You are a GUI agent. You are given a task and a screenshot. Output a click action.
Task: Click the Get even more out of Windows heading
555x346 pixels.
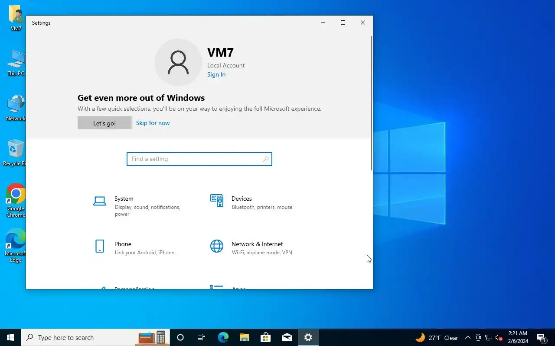pos(141,98)
